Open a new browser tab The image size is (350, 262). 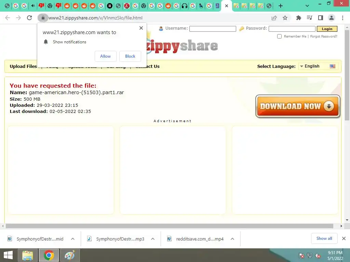tap(281, 6)
